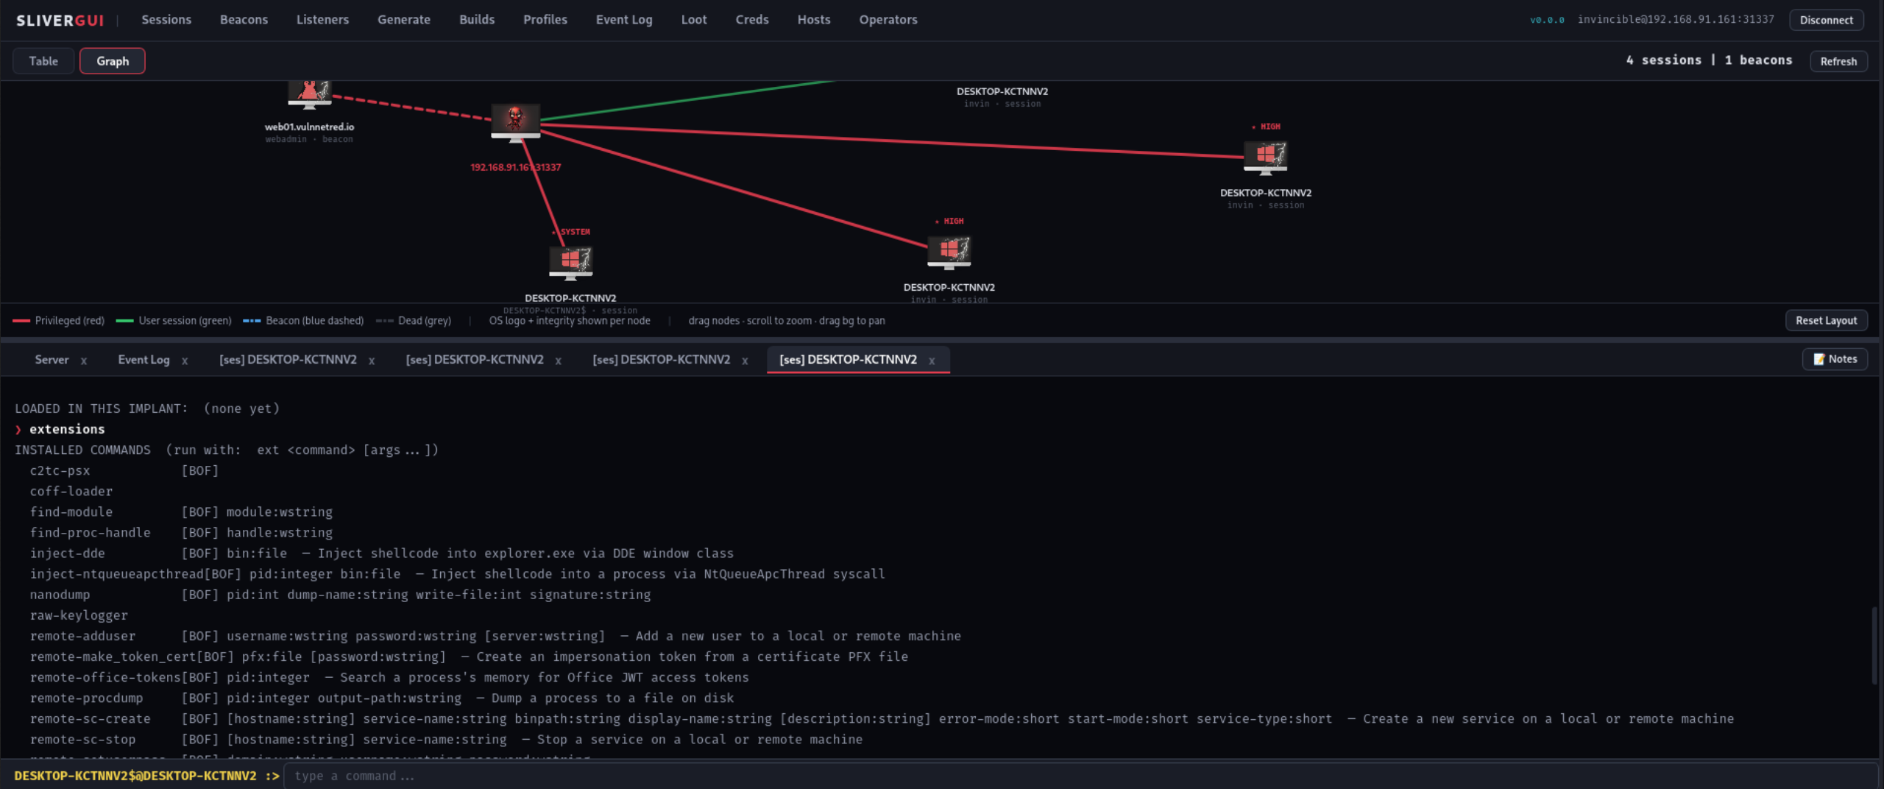Switch to Table view
This screenshot has height=789, width=1884.
[43, 61]
